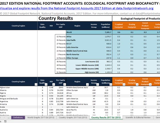The width and height of the screenshot is (160, 123).
Task: Follow the data.footprintnetwork.org hyperlink
Action: click(x=77, y=8)
